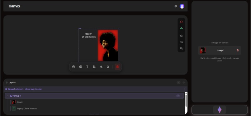Open the overlapping circles effects tool
The image size is (251, 116).
[x=80, y=67]
